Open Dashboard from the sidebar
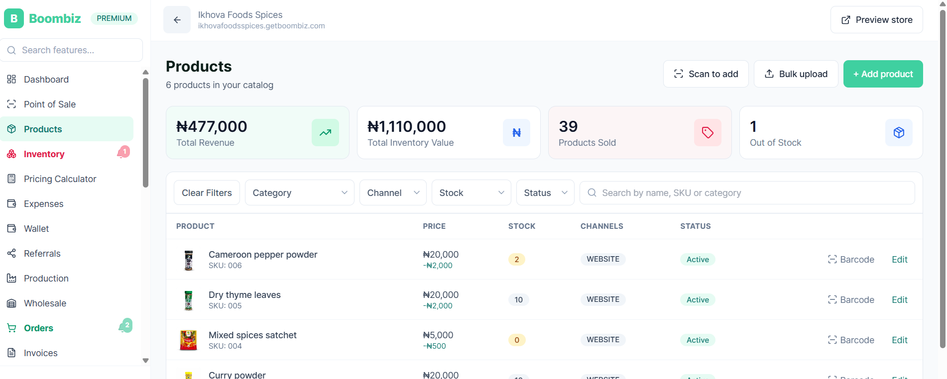The width and height of the screenshot is (947, 379). tap(67, 80)
